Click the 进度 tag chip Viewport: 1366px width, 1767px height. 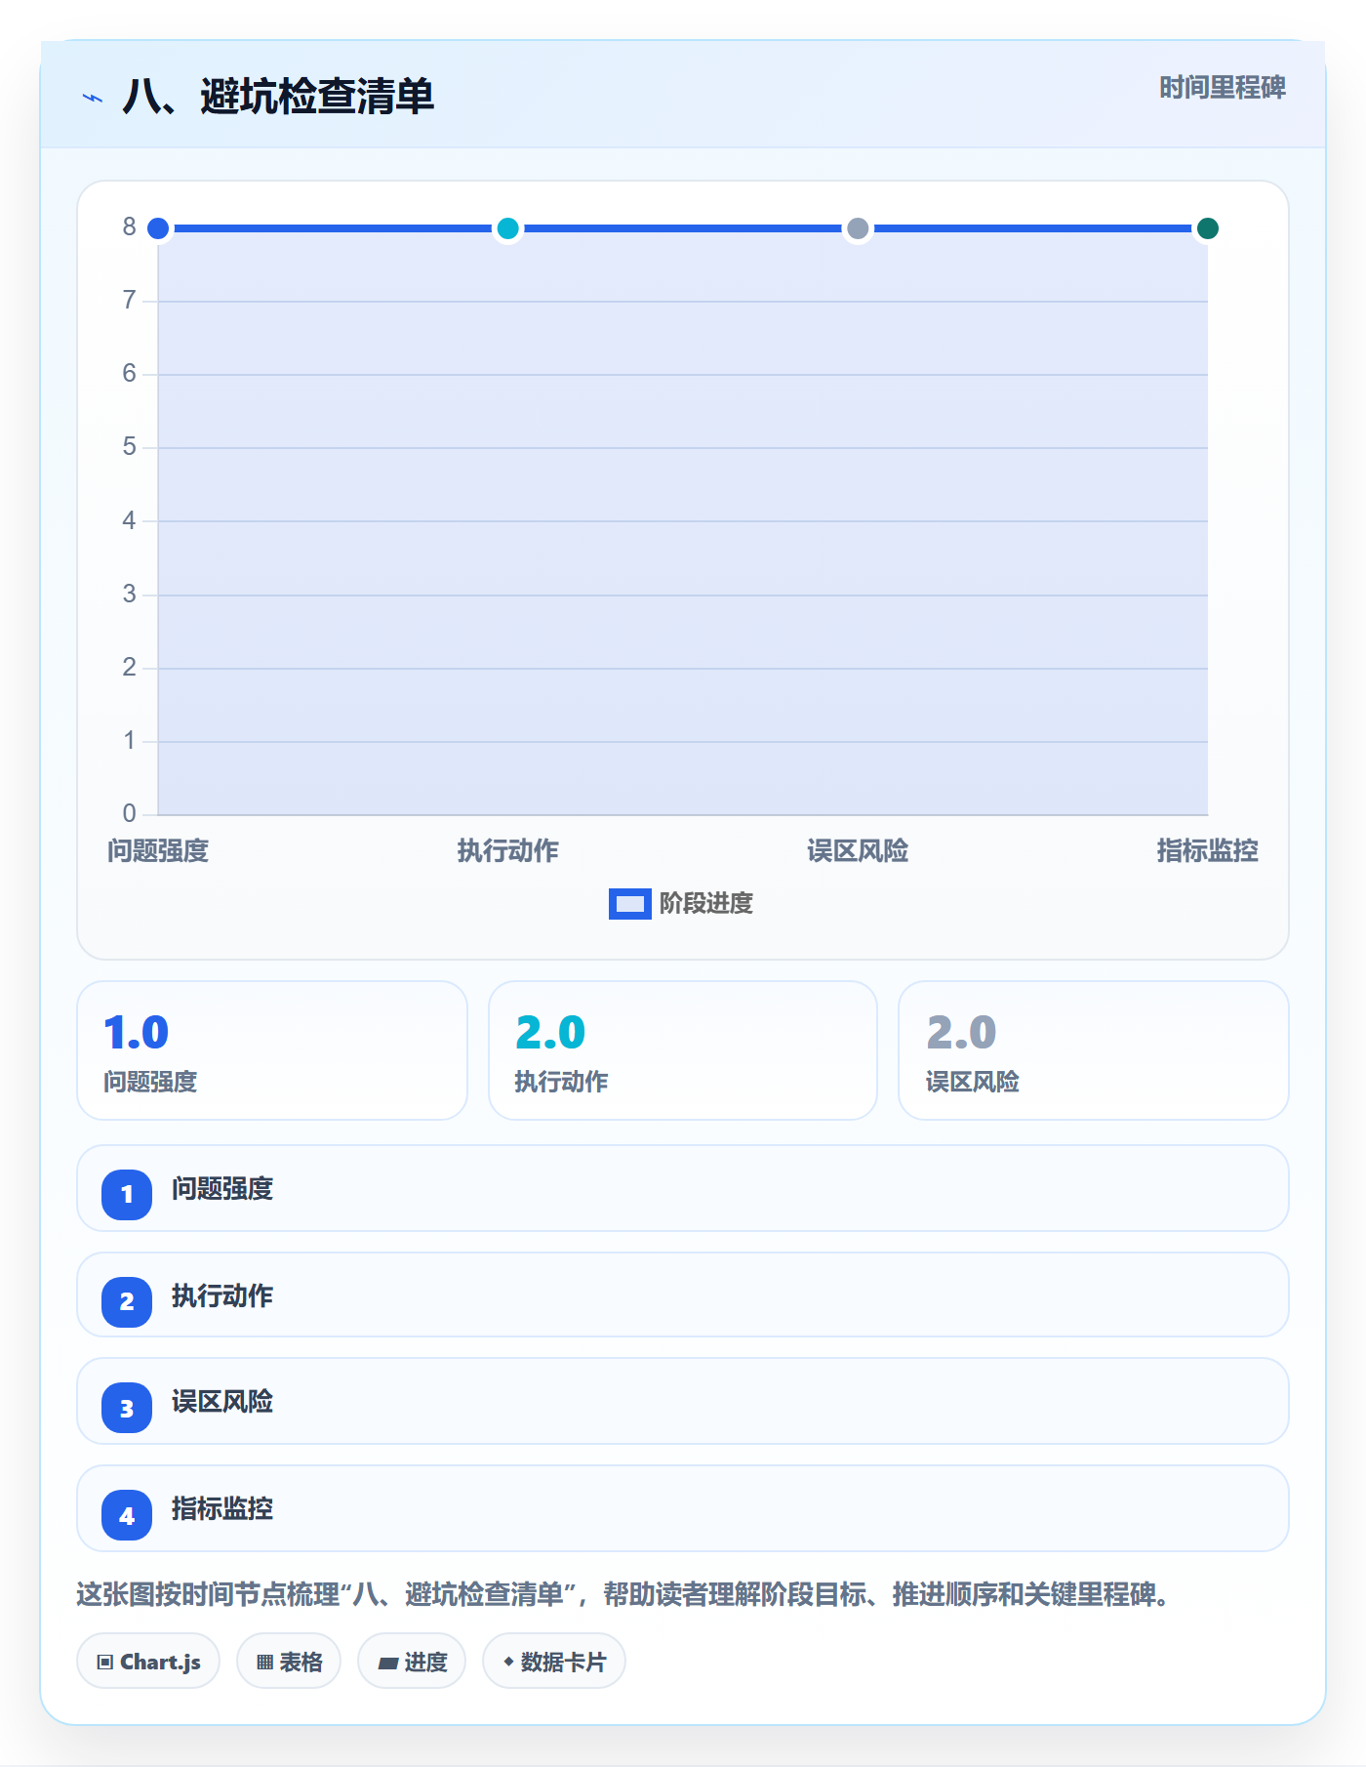click(412, 1661)
